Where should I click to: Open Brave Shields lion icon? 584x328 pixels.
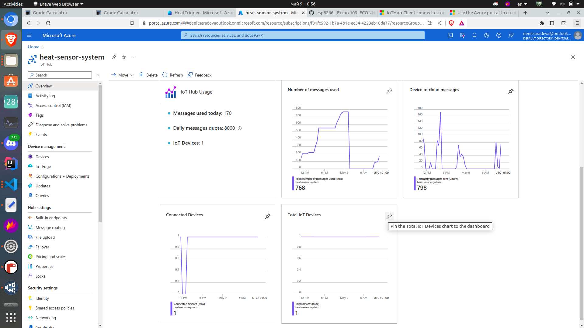[x=451, y=23]
